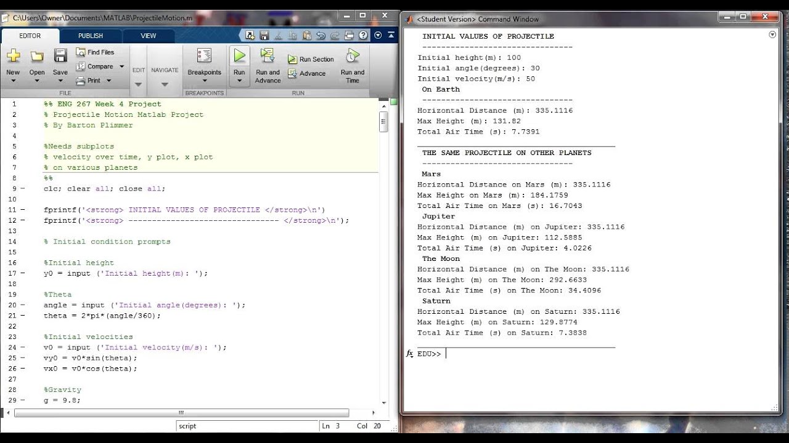Click the Switch Windows icon
The height and width of the screenshot is (443, 789).
(349, 35)
